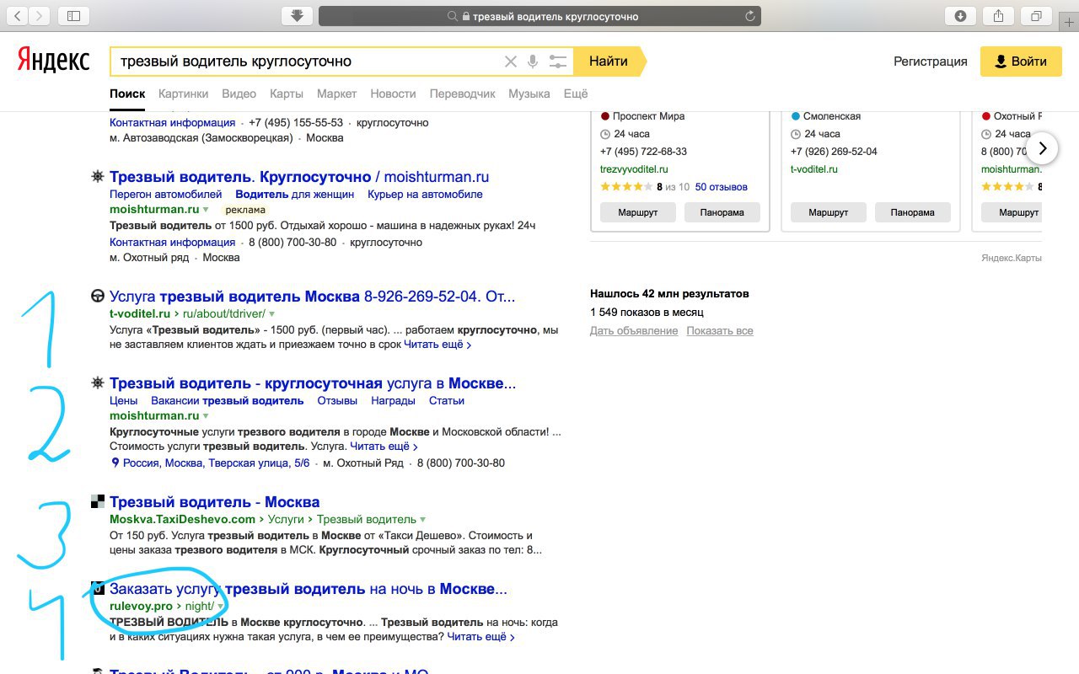The height and width of the screenshot is (674, 1079).
Task: Go forward with Safari forward arrow
Action: click(x=40, y=15)
